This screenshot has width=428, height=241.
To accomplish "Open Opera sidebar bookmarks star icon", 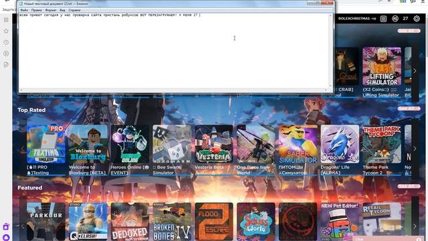I will tap(6, 31).
